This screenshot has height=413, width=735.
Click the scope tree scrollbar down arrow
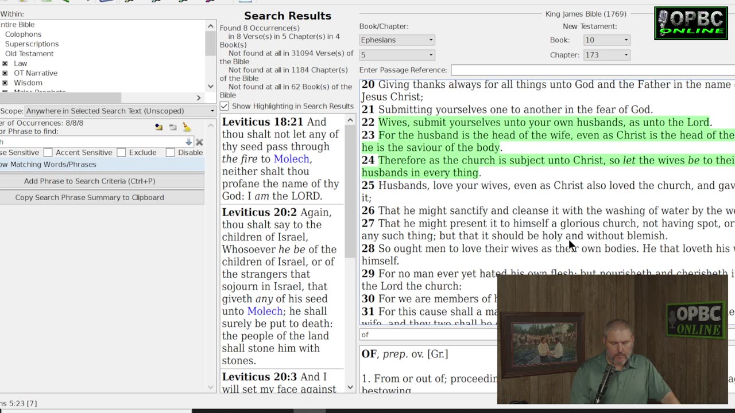click(x=211, y=87)
